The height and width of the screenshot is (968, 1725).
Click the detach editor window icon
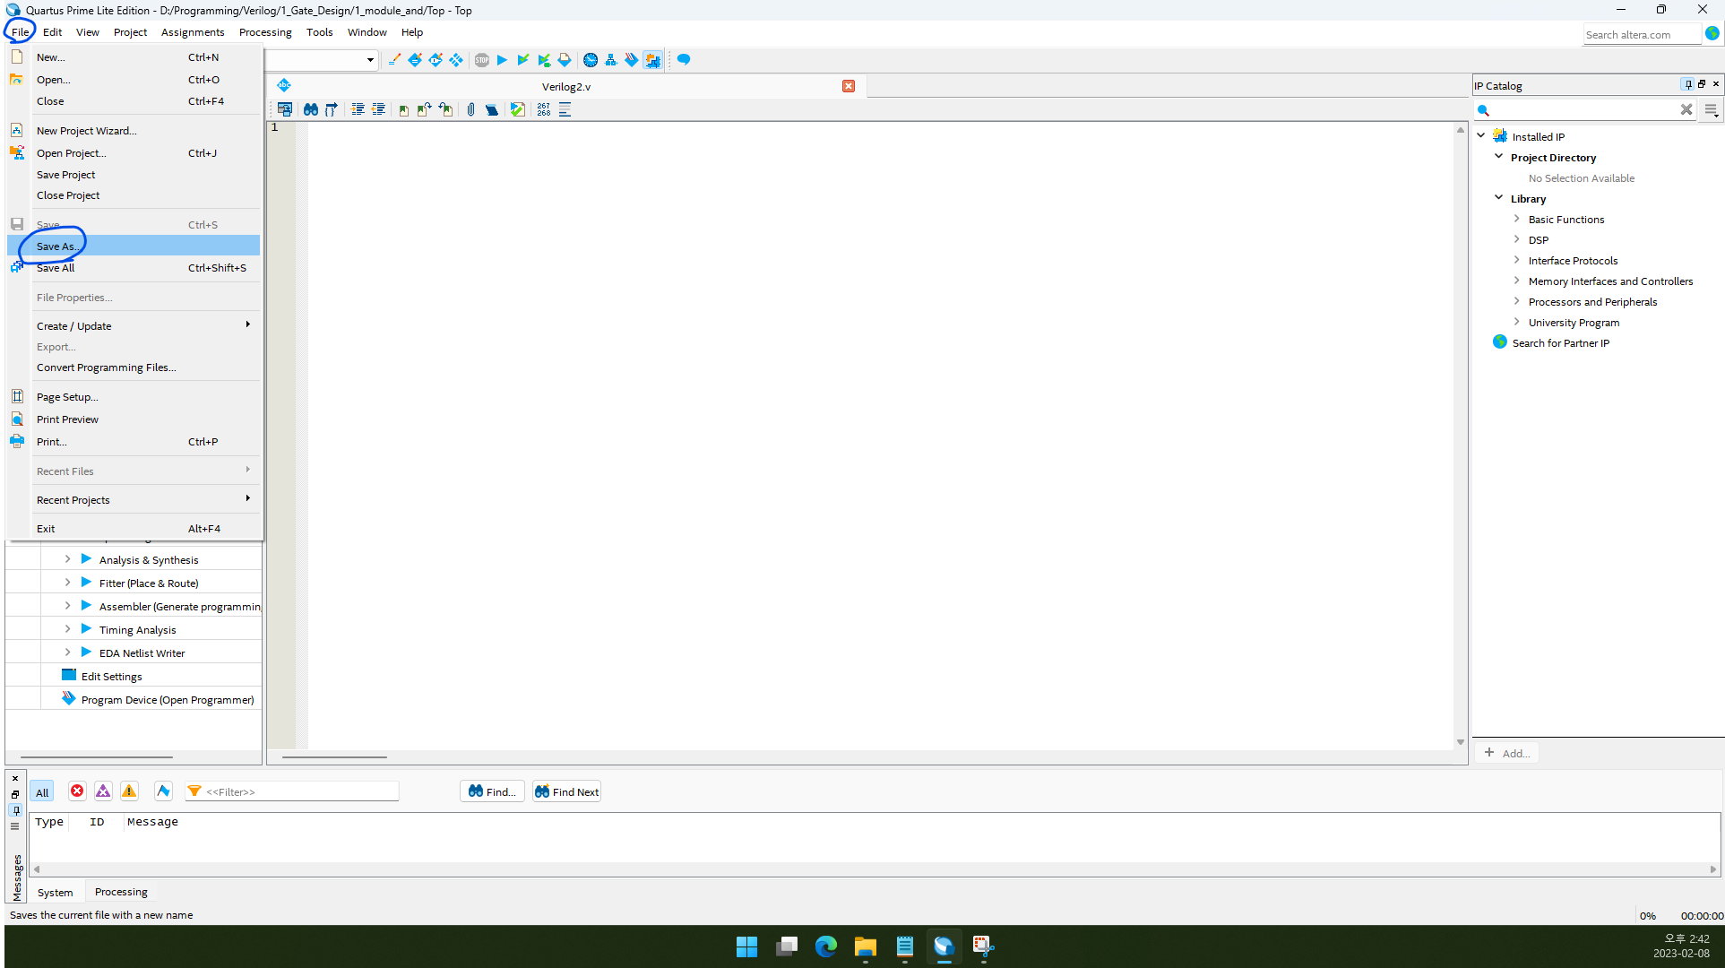[x=284, y=109]
